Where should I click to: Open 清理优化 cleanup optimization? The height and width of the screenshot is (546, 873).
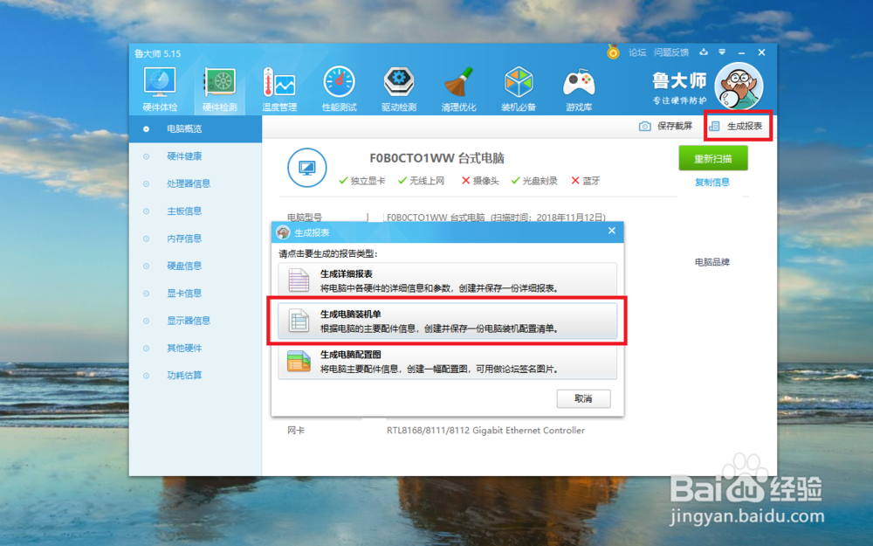click(x=459, y=89)
